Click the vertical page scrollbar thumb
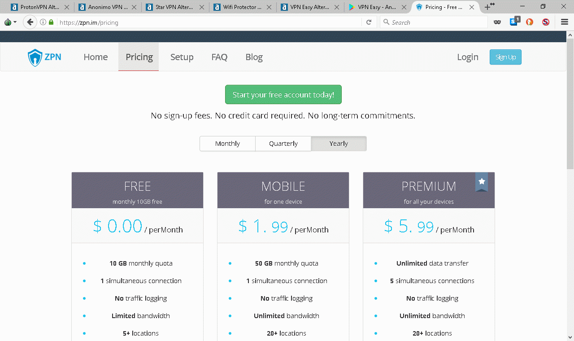The image size is (574, 341). coord(570,105)
